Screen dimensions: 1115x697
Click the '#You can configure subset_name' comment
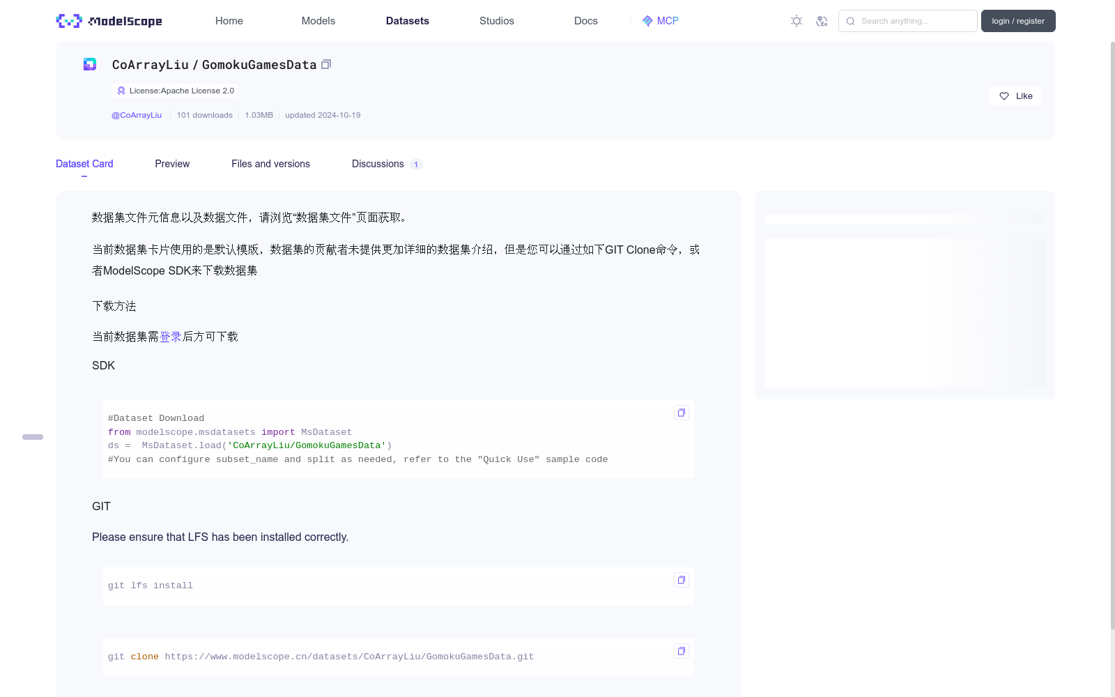[357, 459]
